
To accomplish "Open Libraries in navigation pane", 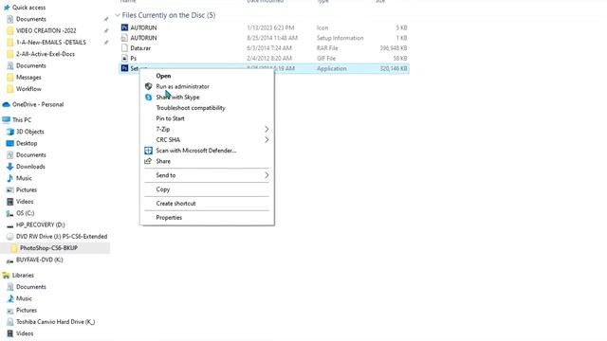I will [x=23, y=276].
